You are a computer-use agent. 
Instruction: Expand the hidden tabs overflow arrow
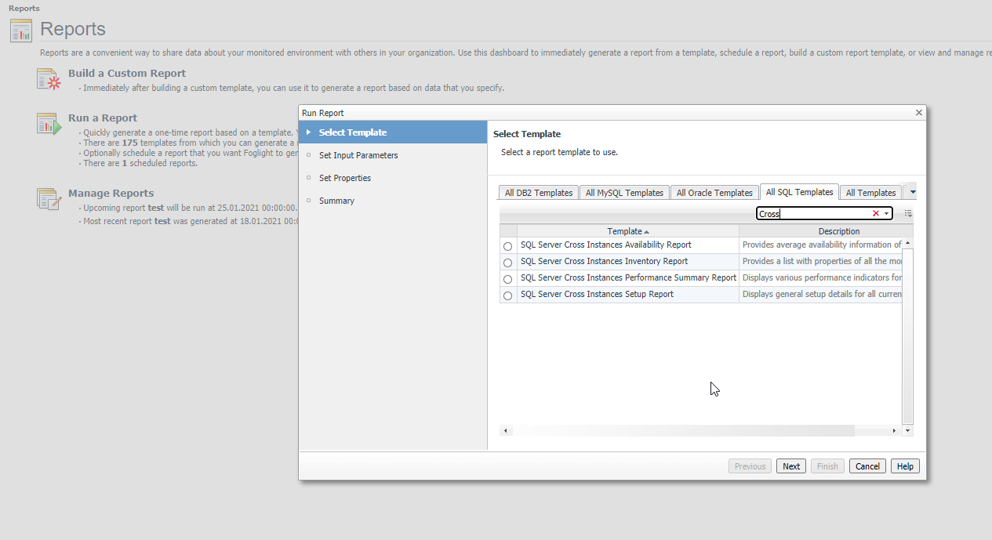coord(912,191)
